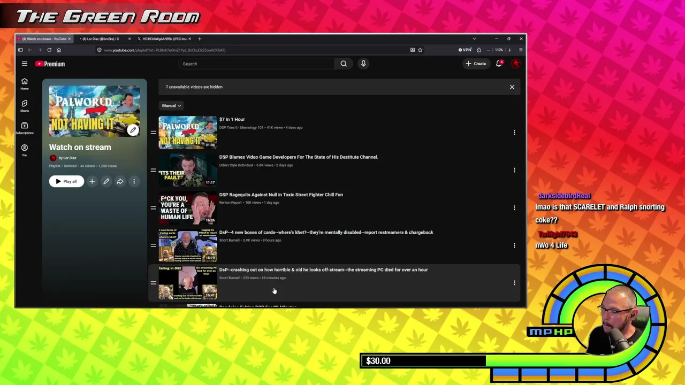Image resolution: width=685 pixels, height=385 pixels.
Task: Open the "$7 in 1 Hour" video title
Action: click(232, 119)
